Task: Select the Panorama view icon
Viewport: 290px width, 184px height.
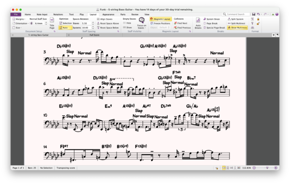Action: click(239, 168)
